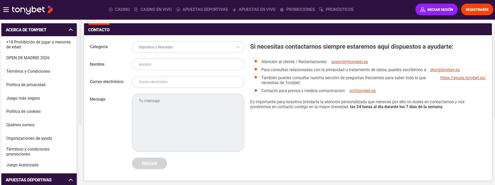Open Términos y condiciones promociones
Image resolution: width=495 pixels, height=185 pixels.
(28, 152)
